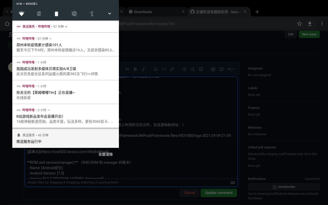Open the browser download icon

pyautogui.click(x=310, y=24)
